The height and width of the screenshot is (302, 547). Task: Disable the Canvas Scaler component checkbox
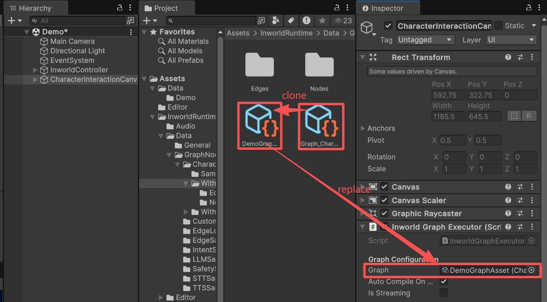(x=384, y=201)
